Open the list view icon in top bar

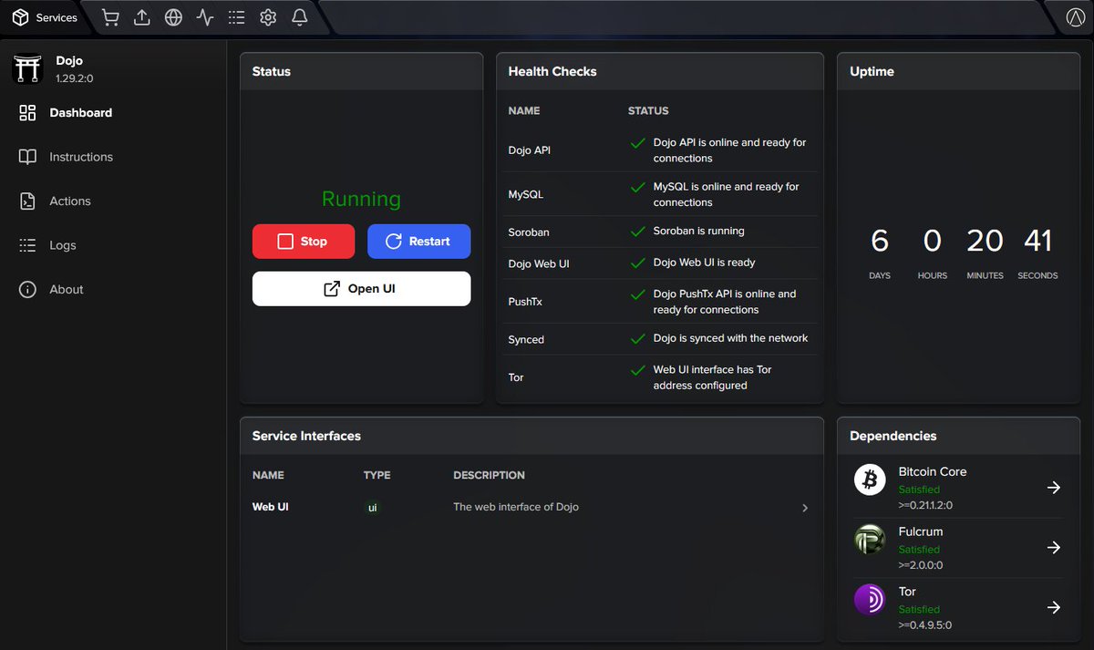tap(236, 17)
